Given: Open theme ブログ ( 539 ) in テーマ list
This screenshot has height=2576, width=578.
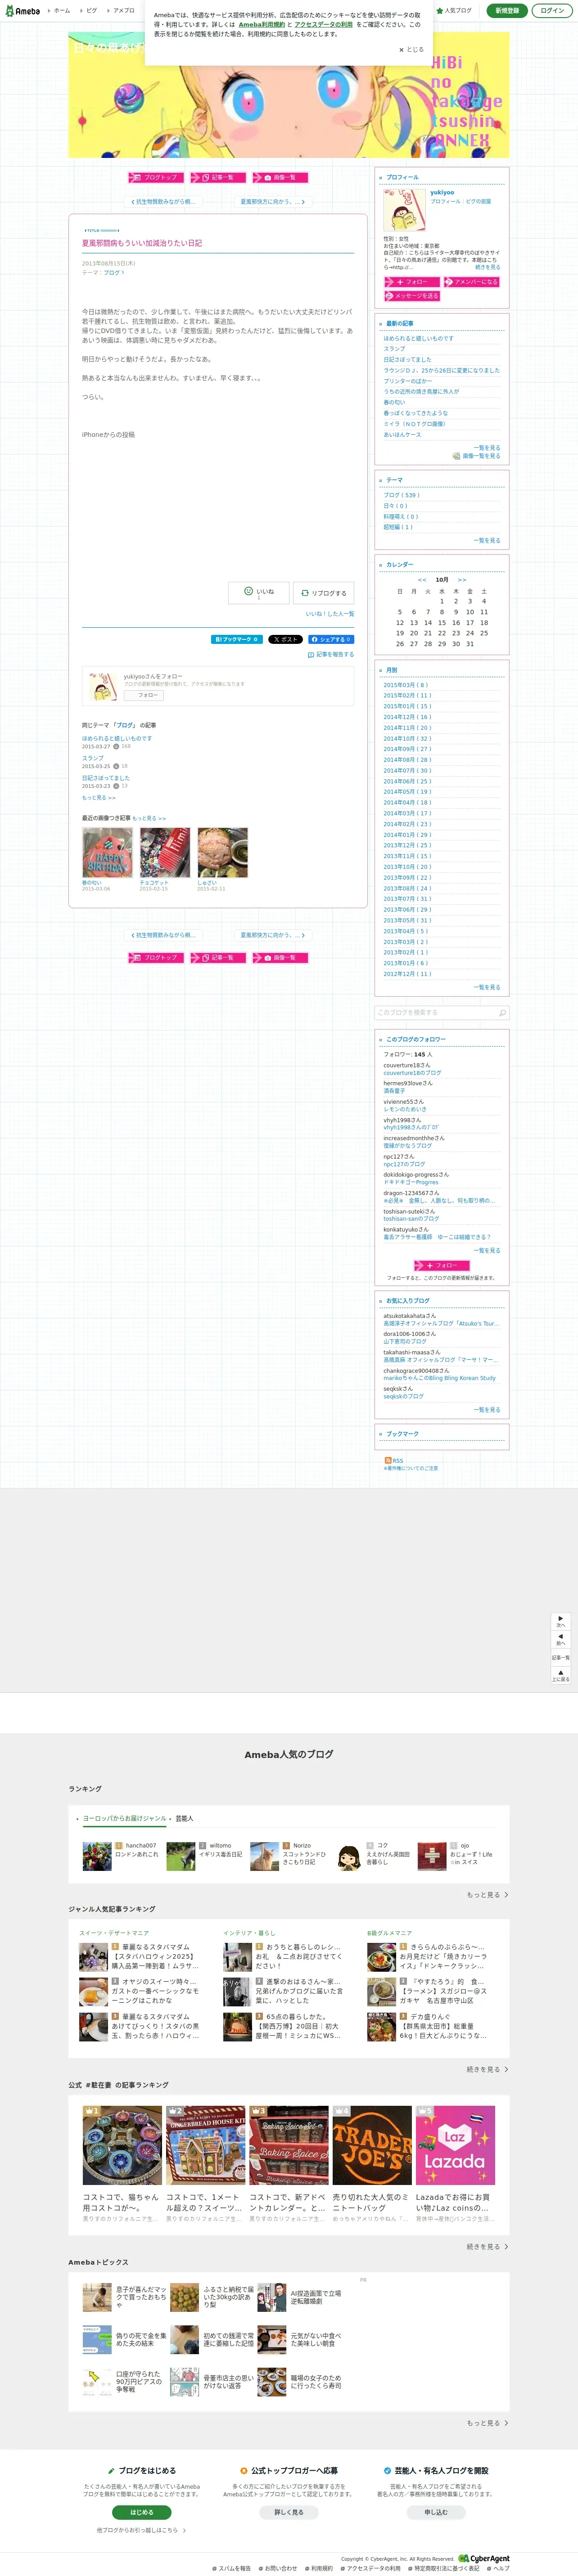Looking at the screenshot, I should [x=401, y=495].
